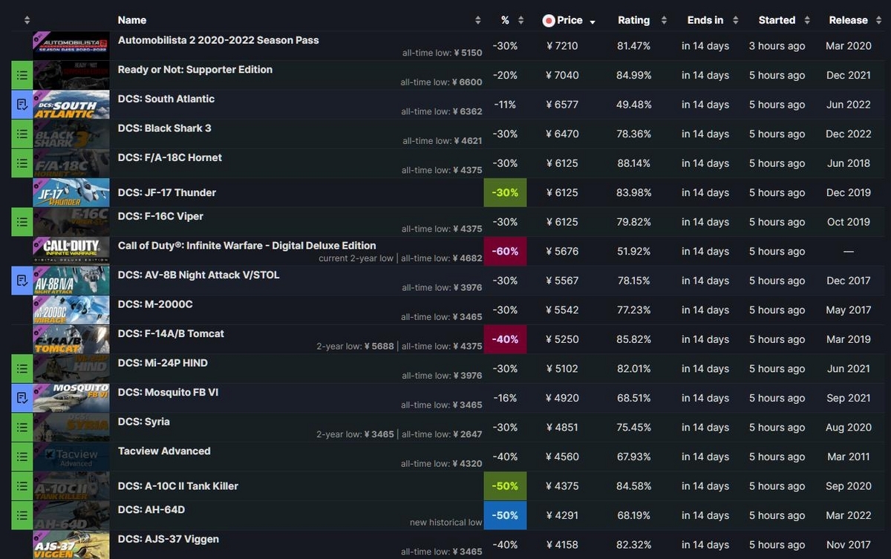The image size is (891, 559).
Task: Click green list icon for DCS: Black Shark 3
Action: pos(22,134)
